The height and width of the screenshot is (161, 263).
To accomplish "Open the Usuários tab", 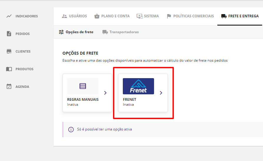I will click(75, 16).
